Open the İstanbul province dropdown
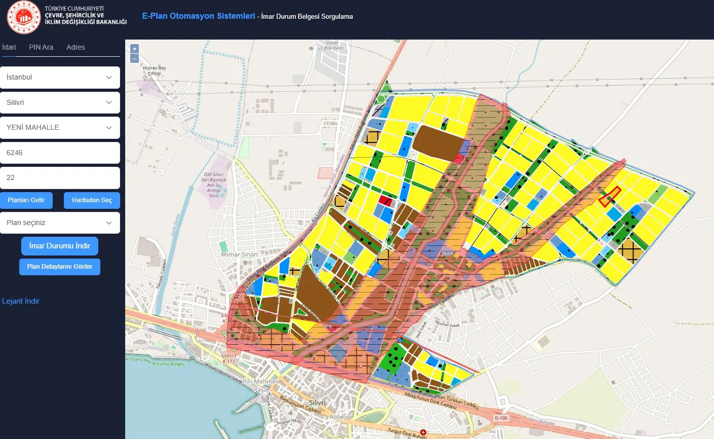Image resolution: width=714 pixels, height=439 pixels. 60,78
